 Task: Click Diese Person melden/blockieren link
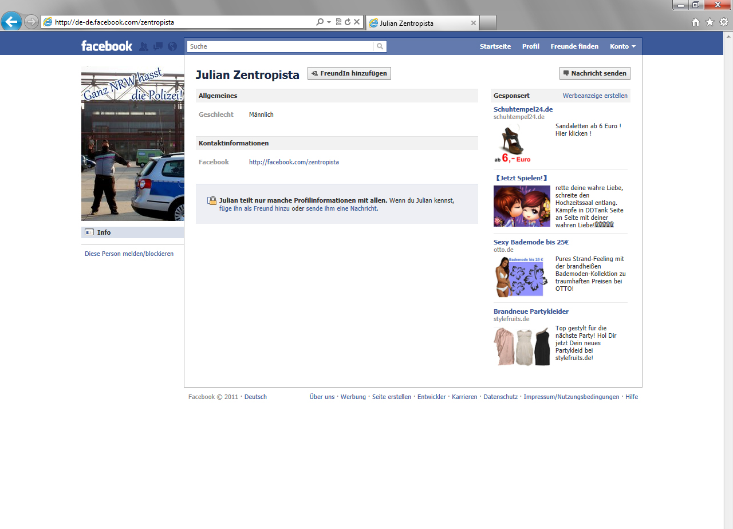coord(129,254)
